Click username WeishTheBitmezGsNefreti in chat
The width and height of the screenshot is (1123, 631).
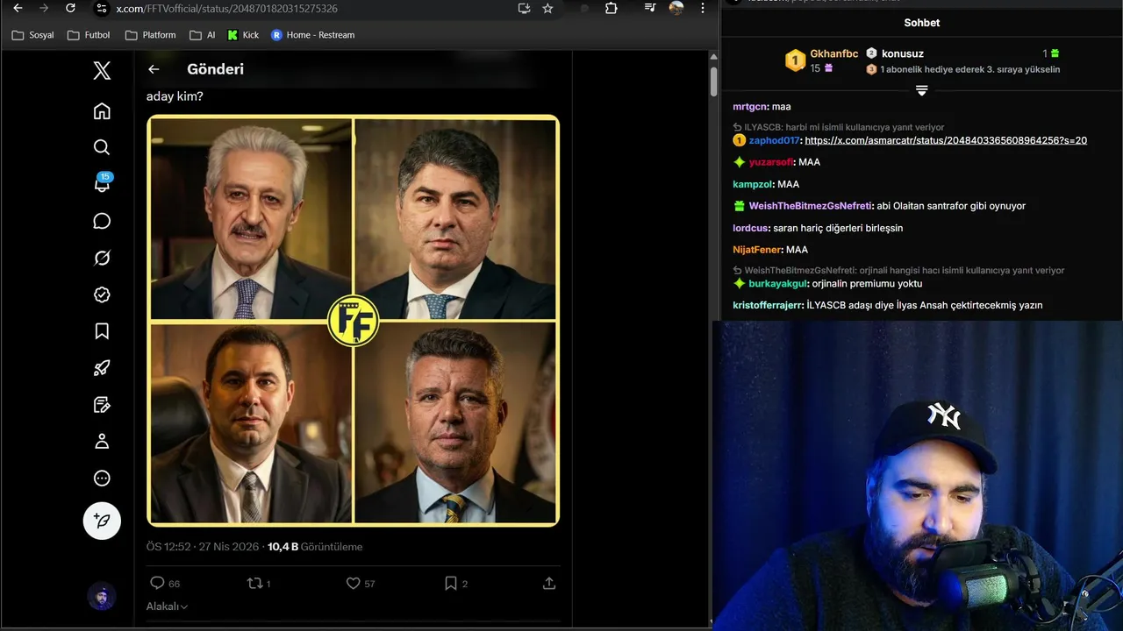[x=810, y=206]
